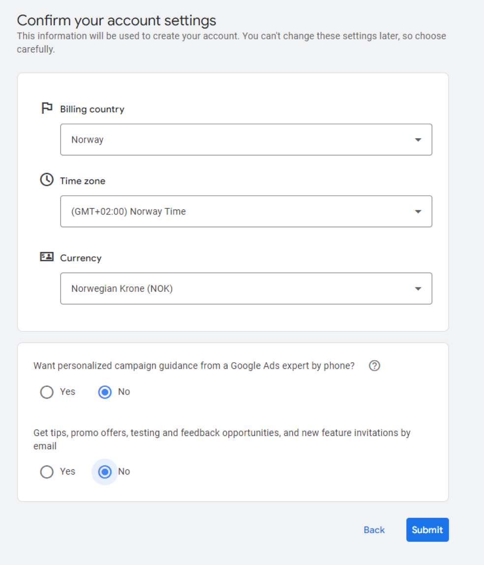Select Yes for phone campaign guidance

coord(47,392)
